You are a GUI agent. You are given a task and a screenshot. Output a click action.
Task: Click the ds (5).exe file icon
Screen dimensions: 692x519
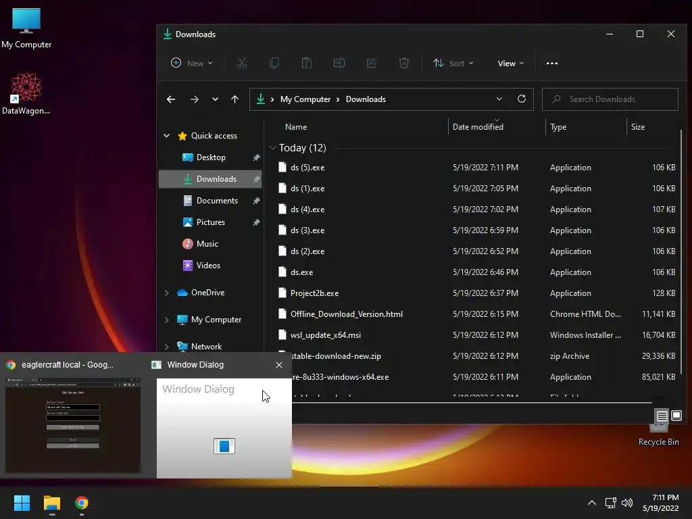tap(282, 167)
